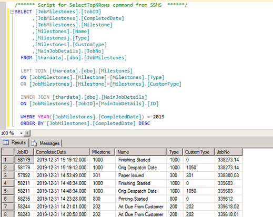Click Finishing Started cell in row 1
This screenshot has height=217, width=273.
[x=141, y=160]
